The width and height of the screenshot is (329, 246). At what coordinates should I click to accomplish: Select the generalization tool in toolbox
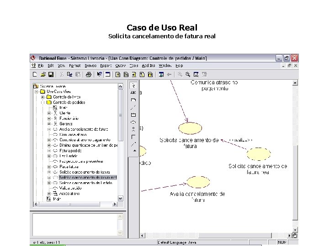point(134,151)
